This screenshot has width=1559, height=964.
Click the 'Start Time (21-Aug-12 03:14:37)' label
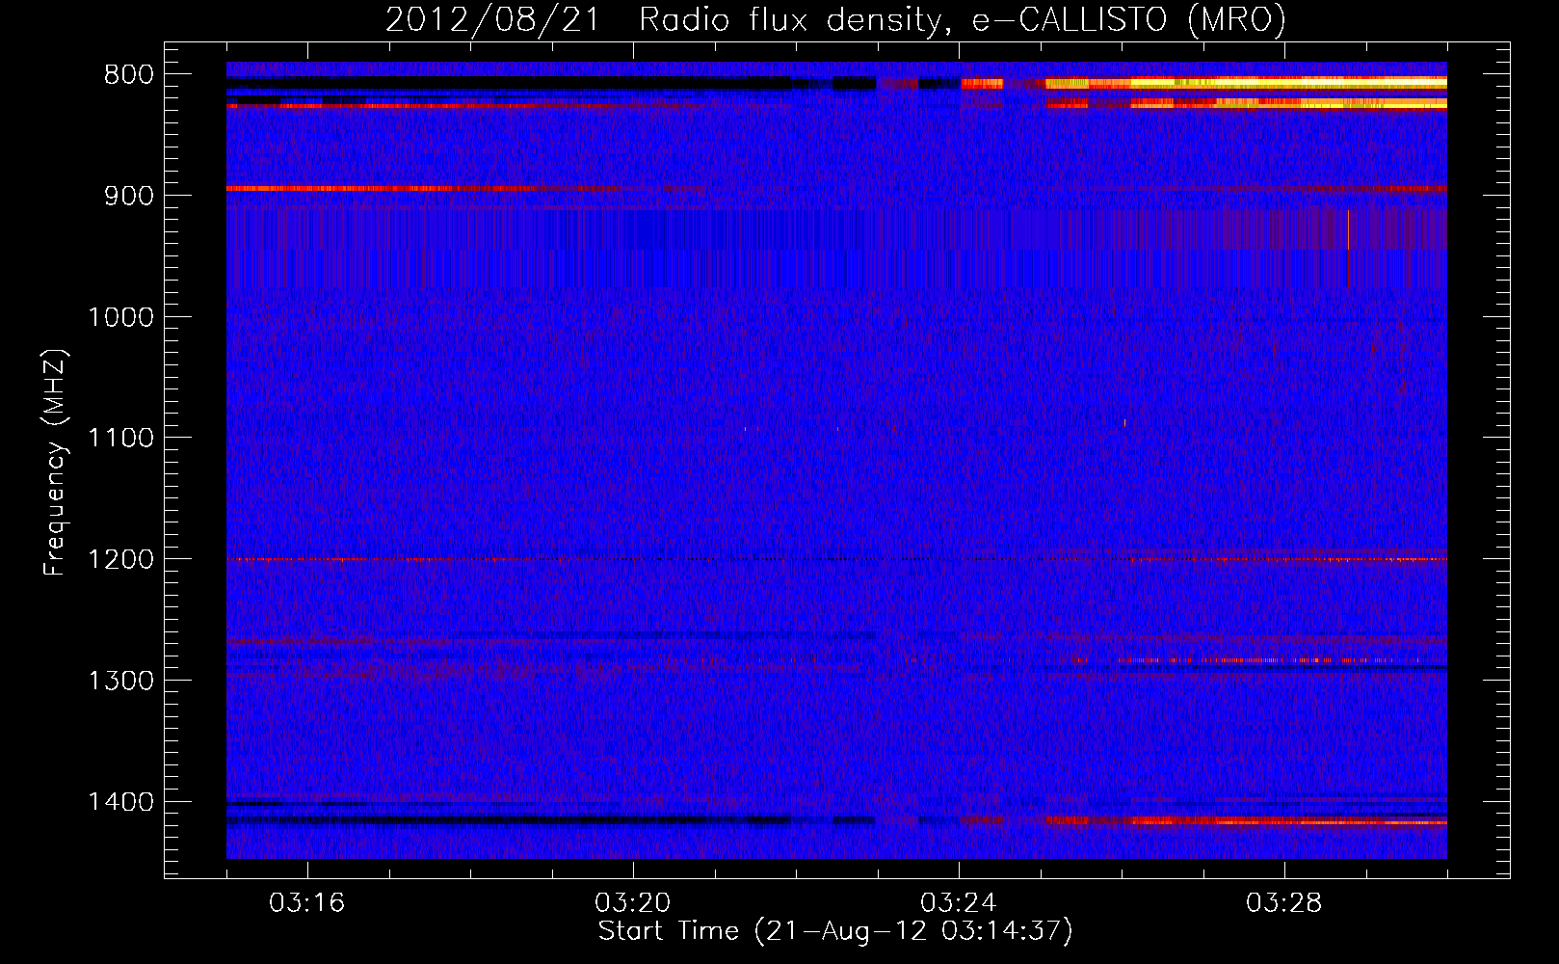tap(835, 931)
